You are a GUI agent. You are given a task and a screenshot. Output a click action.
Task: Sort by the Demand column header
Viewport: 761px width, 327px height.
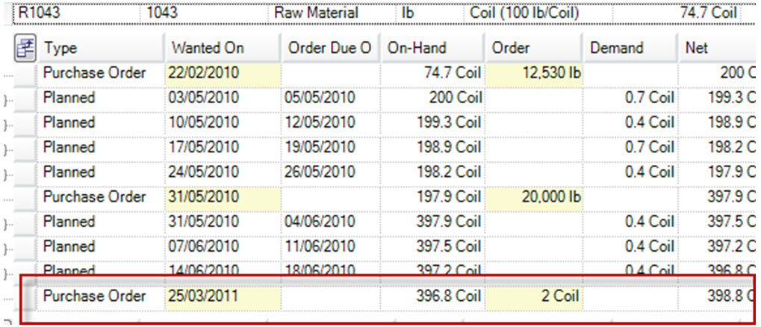pos(630,48)
